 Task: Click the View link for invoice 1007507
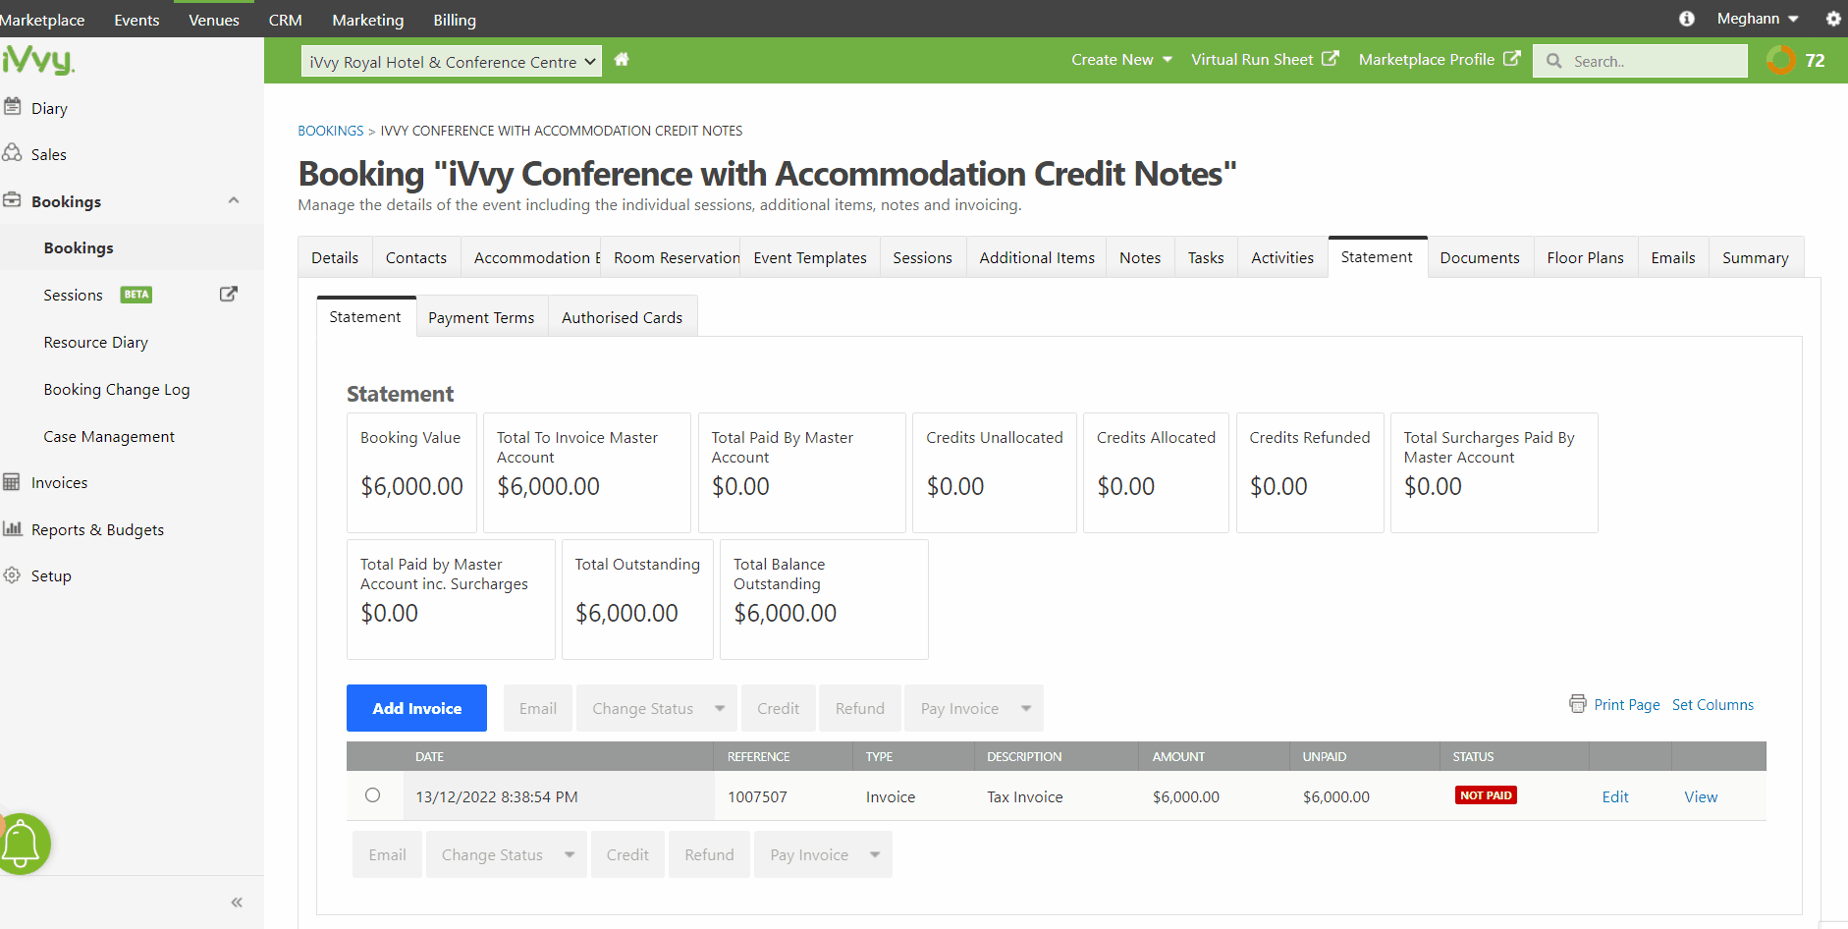(x=1701, y=796)
